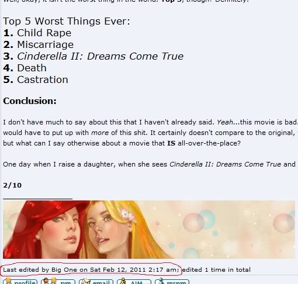Click list item '5. Castration'

36,79
